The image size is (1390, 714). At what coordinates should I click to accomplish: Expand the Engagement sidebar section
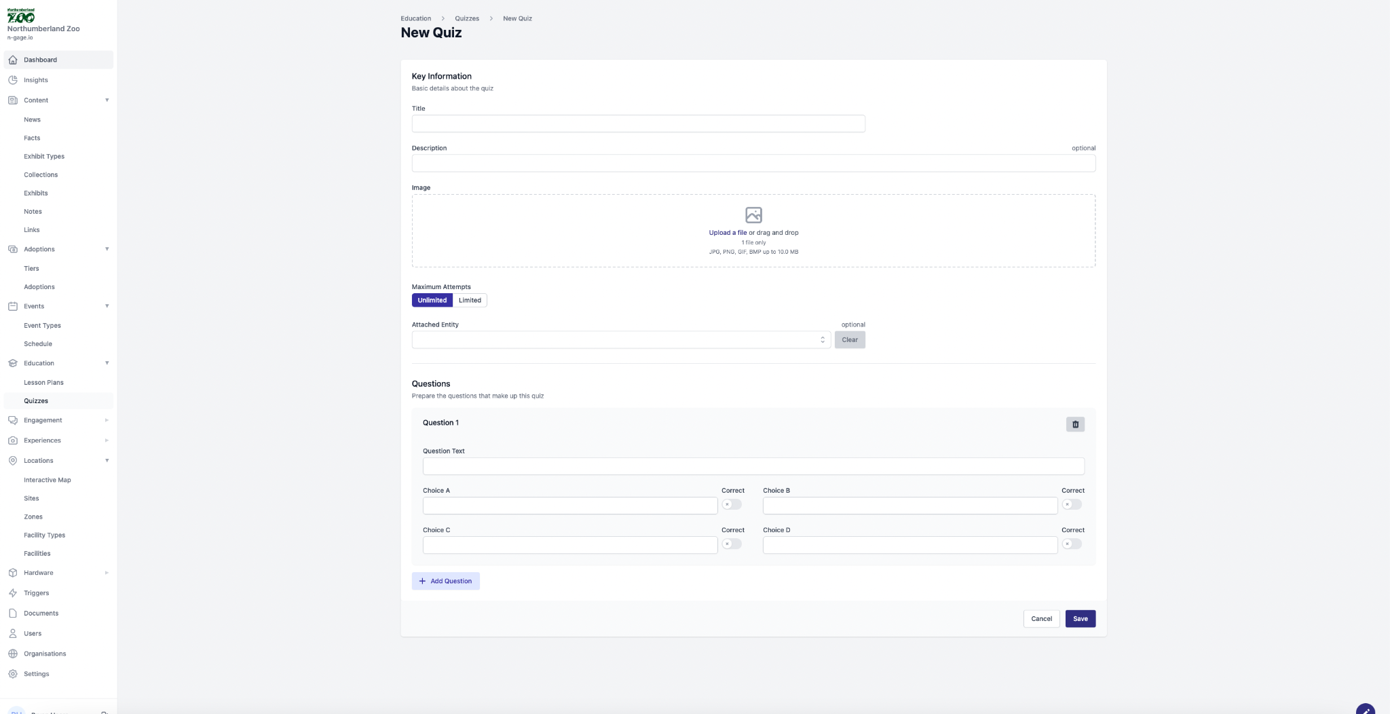click(x=107, y=420)
